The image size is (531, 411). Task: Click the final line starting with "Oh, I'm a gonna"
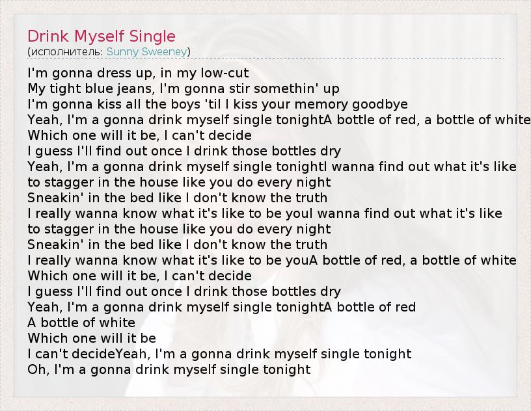[x=169, y=369]
